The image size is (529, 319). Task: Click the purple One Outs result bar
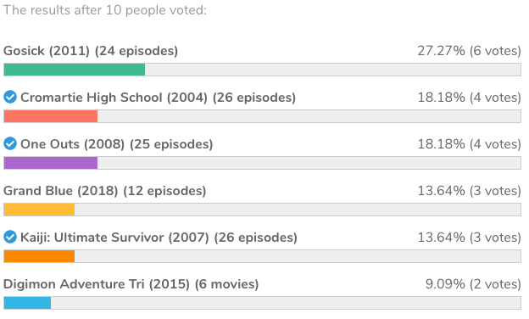(51, 163)
